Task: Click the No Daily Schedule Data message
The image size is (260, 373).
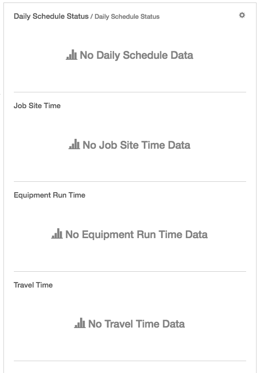Action: [136, 55]
